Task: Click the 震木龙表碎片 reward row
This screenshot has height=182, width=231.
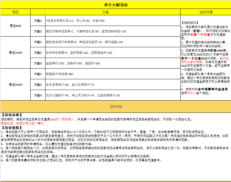Action: pyautogui.click(x=70, y=85)
